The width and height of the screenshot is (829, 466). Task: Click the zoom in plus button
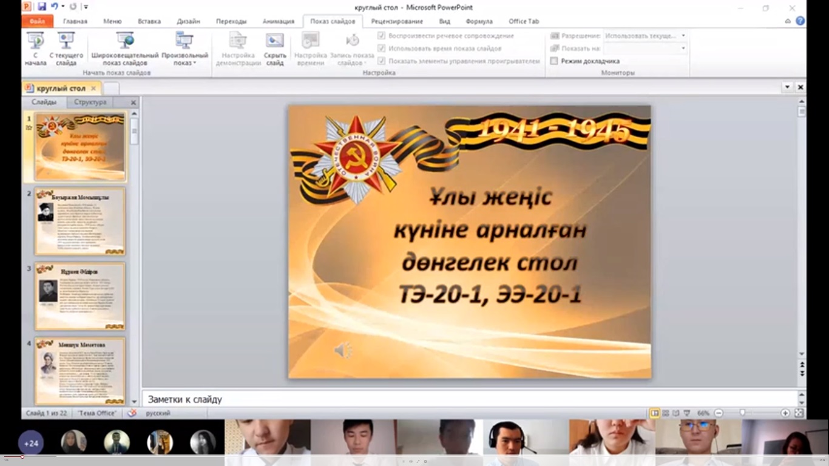(x=785, y=413)
